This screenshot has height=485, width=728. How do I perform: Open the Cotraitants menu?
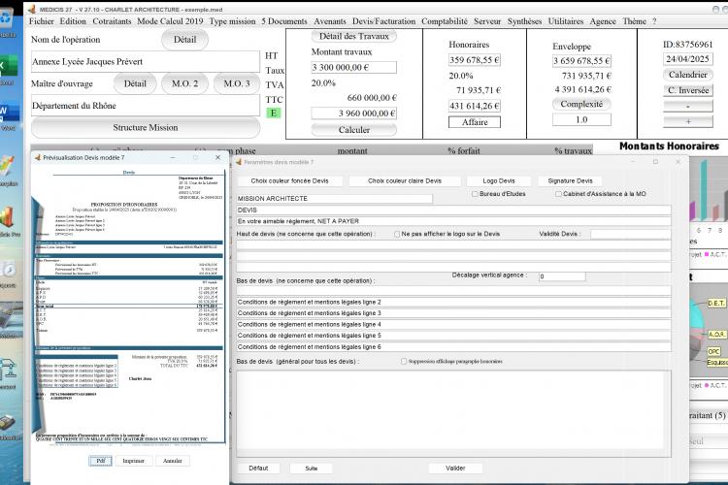pyautogui.click(x=112, y=21)
